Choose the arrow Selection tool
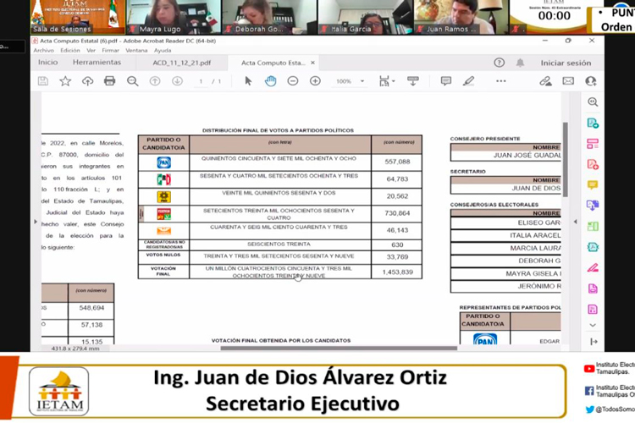 tap(248, 81)
